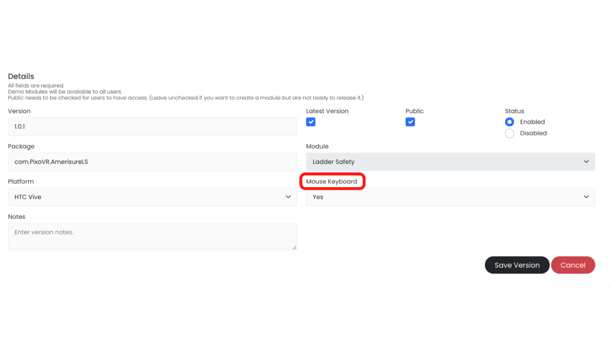Toggle the Public checkbox
This screenshot has width=614, height=345.
point(410,122)
